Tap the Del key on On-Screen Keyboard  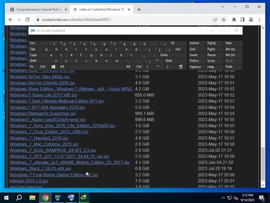coord(180,49)
